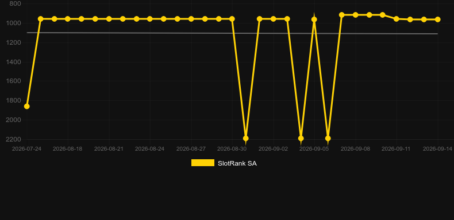The image size is (454, 220).
Task: Click the 2026-08-27 x-axis label
Action: coord(191,149)
